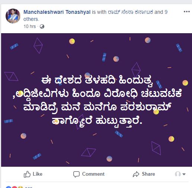The height and width of the screenshot is (188, 192).
Task: Click the Share button label
Action: [x=148, y=174]
